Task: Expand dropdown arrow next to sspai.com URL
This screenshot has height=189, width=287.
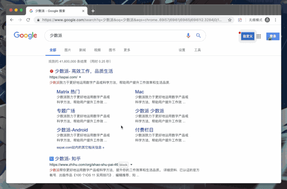Action: coord(80,77)
